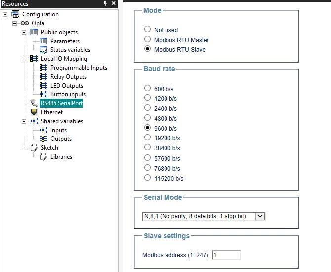Screen dimensions: 331x272
Task: Select RS485 SerialPort in the tree
Action: 61,103
